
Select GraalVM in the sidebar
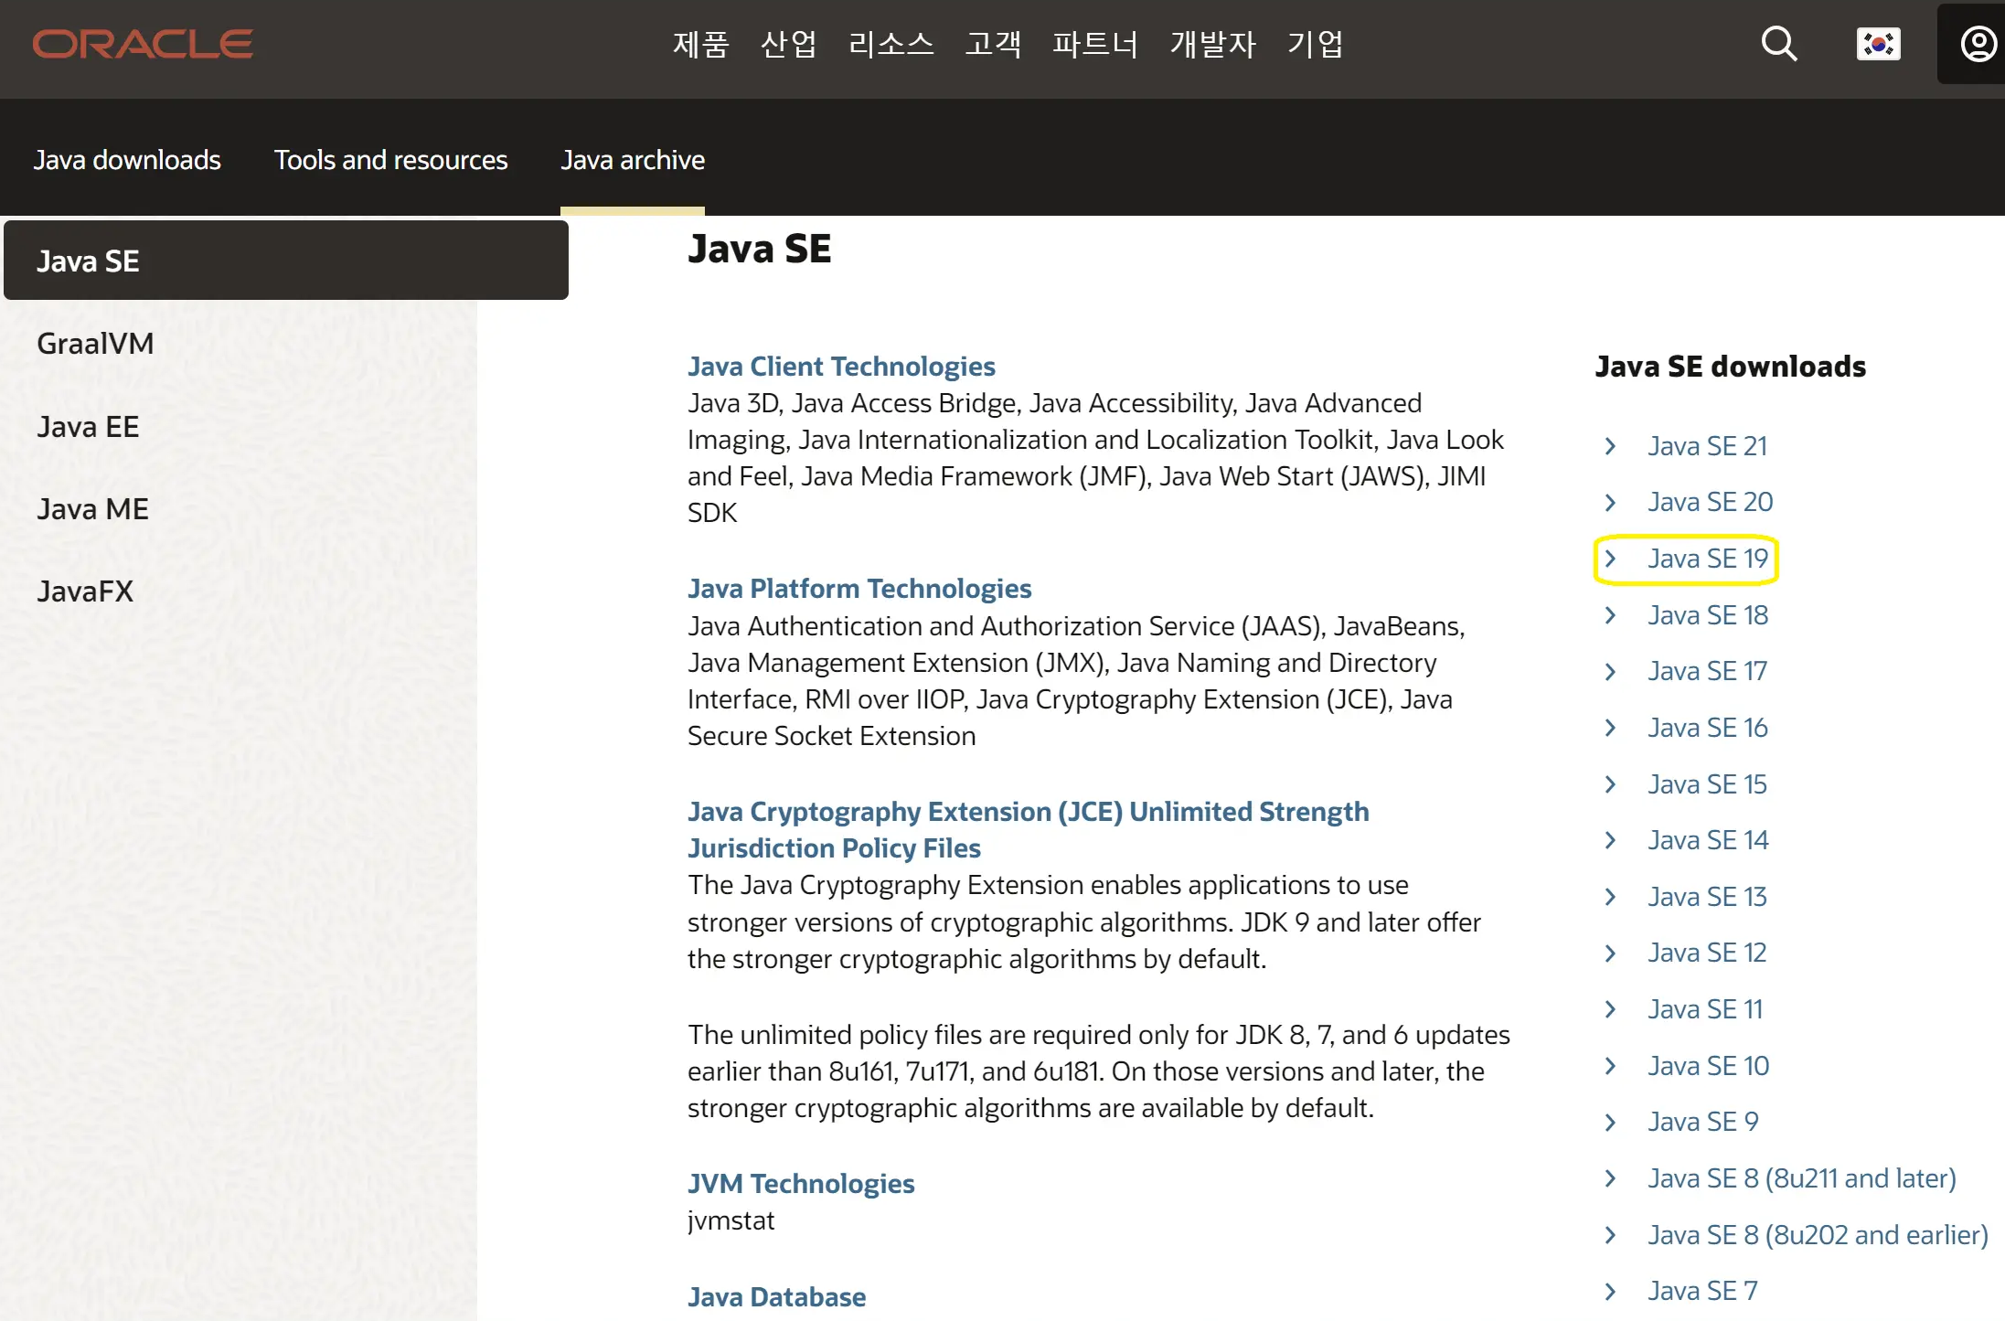point(95,344)
